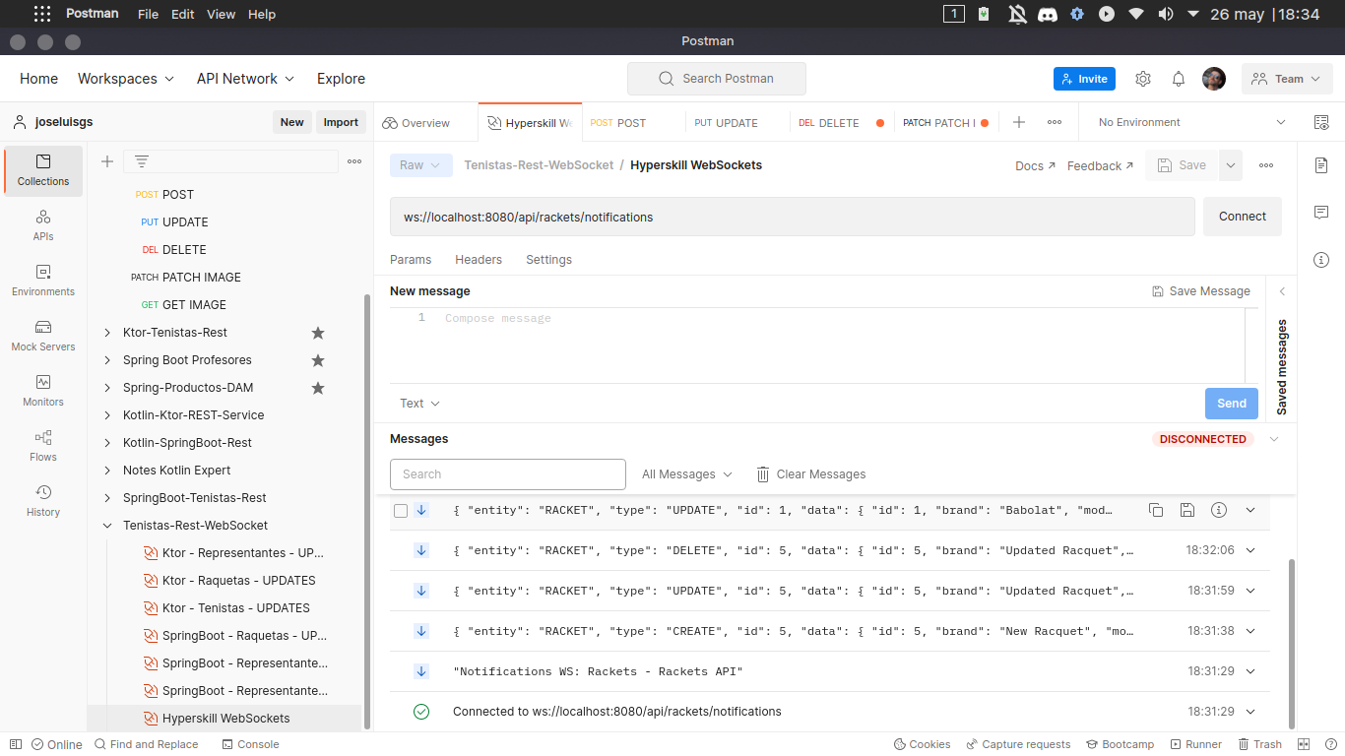The height and width of the screenshot is (756, 1345).
Task: Open the Text message format dropdown
Action: pos(420,404)
